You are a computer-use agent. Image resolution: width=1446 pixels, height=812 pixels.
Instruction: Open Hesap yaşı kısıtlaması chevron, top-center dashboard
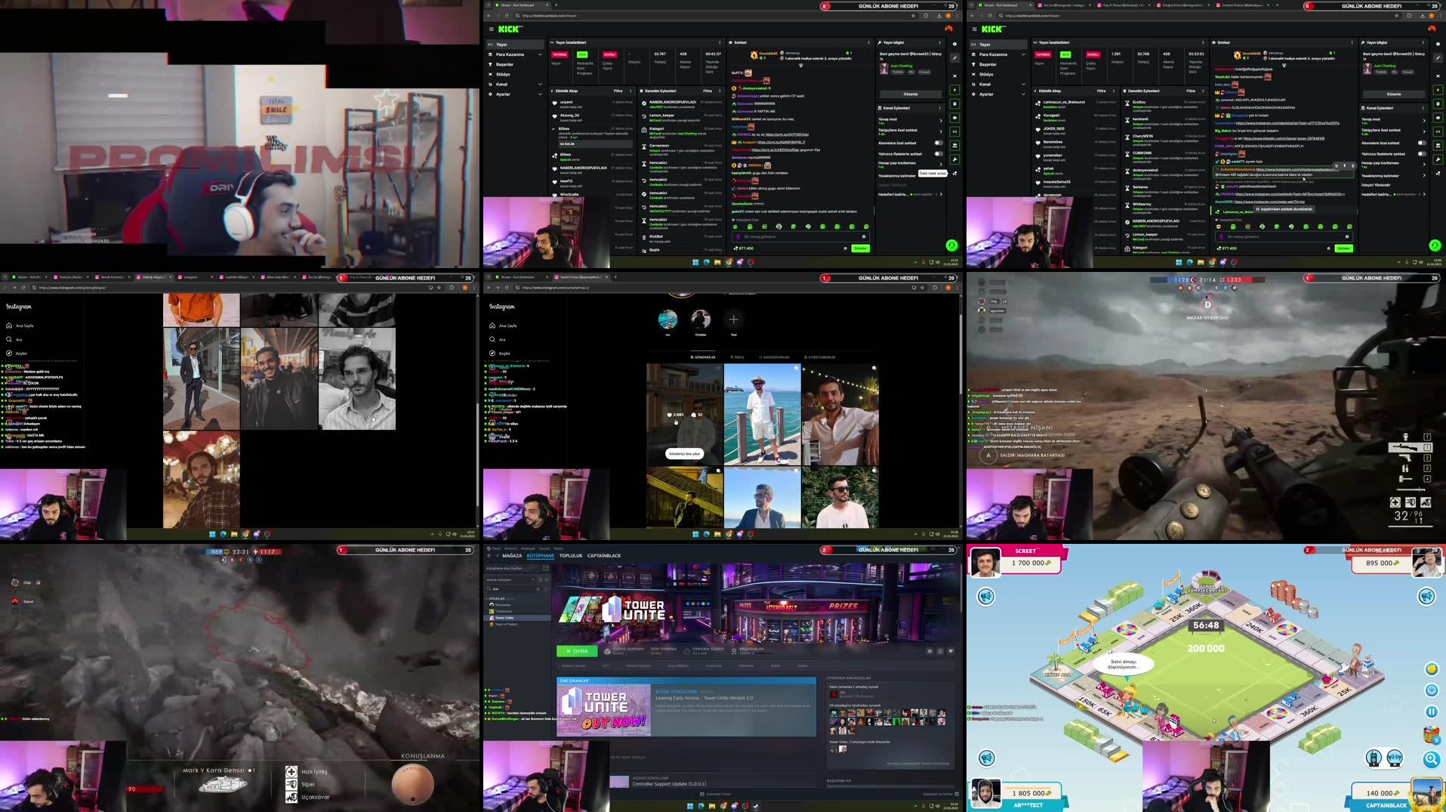tap(941, 164)
